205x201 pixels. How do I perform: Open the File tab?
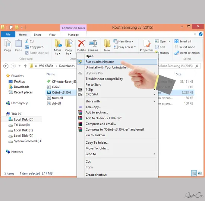(8, 35)
